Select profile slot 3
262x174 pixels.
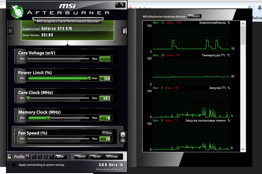click(40, 157)
